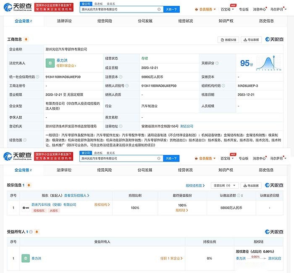The width and height of the screenshot is (294, 273).
Task: Switch to 历史信息 tab on 工商信息 page
Action: point(266,21)
